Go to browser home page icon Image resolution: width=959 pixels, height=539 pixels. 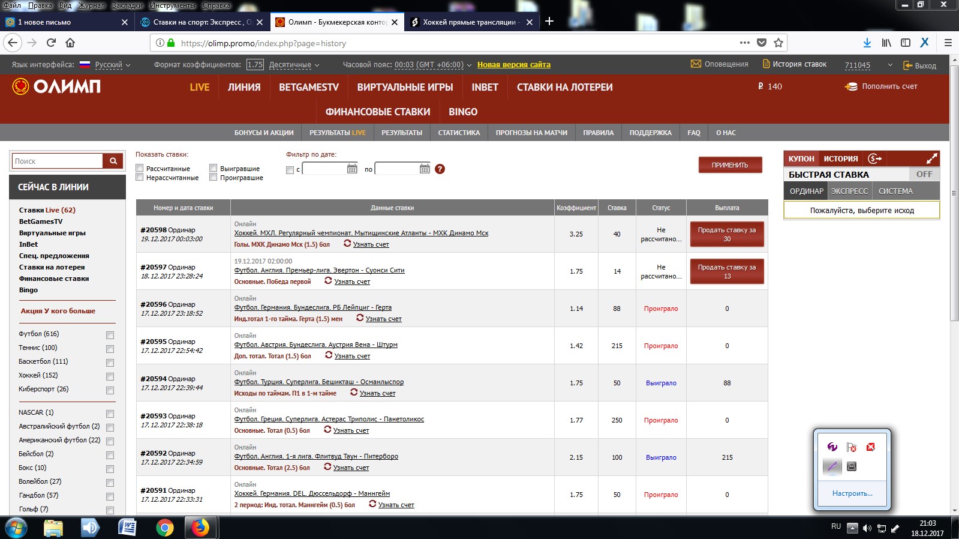pyautogui.click(x=70, y=43)
